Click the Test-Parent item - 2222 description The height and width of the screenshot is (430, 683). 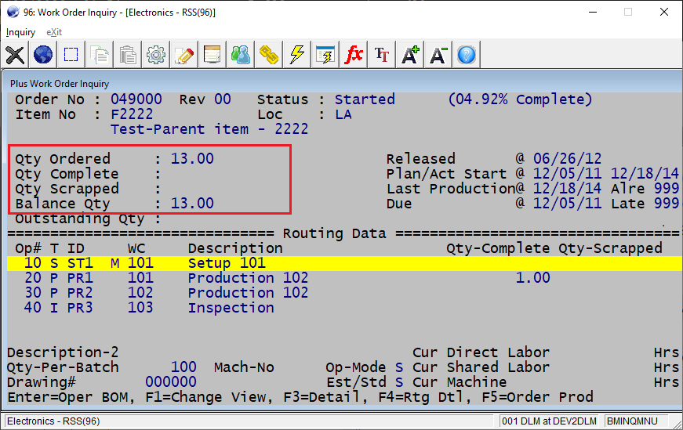tap(209, 129)
